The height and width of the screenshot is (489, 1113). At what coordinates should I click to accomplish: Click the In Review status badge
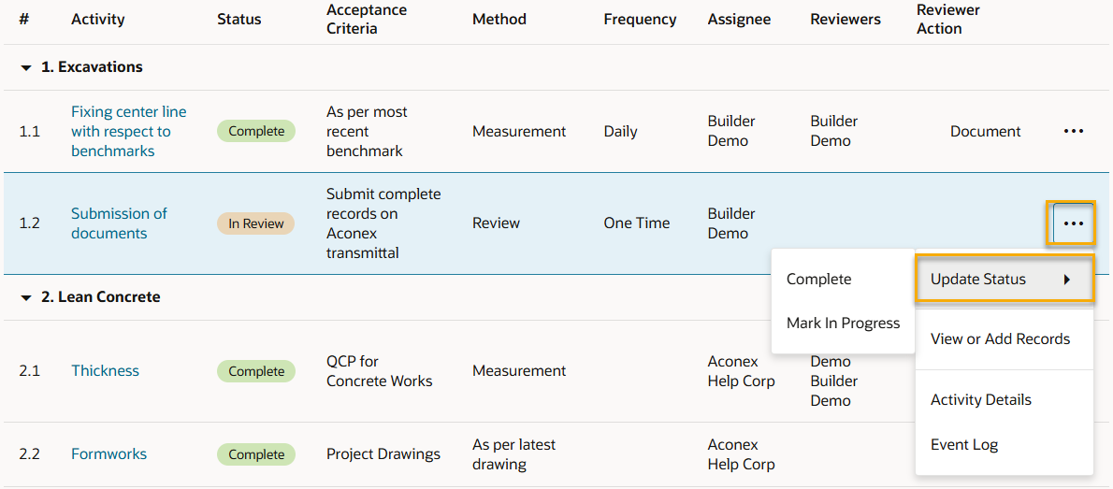256,223
